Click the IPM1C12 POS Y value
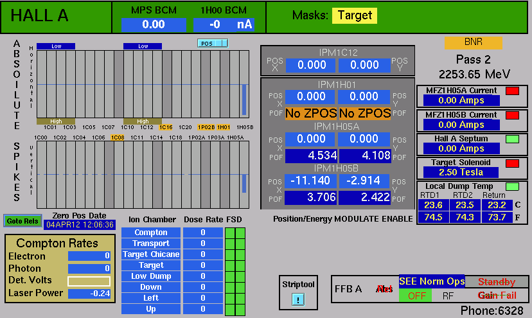The image size is (532, 318). (x=364, y=65)
